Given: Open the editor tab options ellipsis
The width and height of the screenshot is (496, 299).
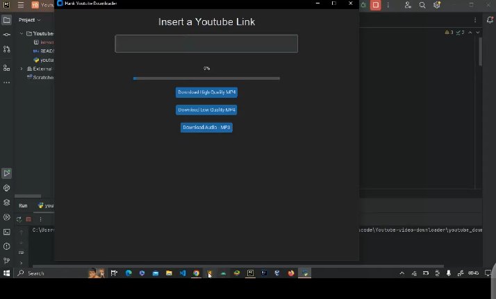Looking at the screenshot, I should click(x=475, y=20).
